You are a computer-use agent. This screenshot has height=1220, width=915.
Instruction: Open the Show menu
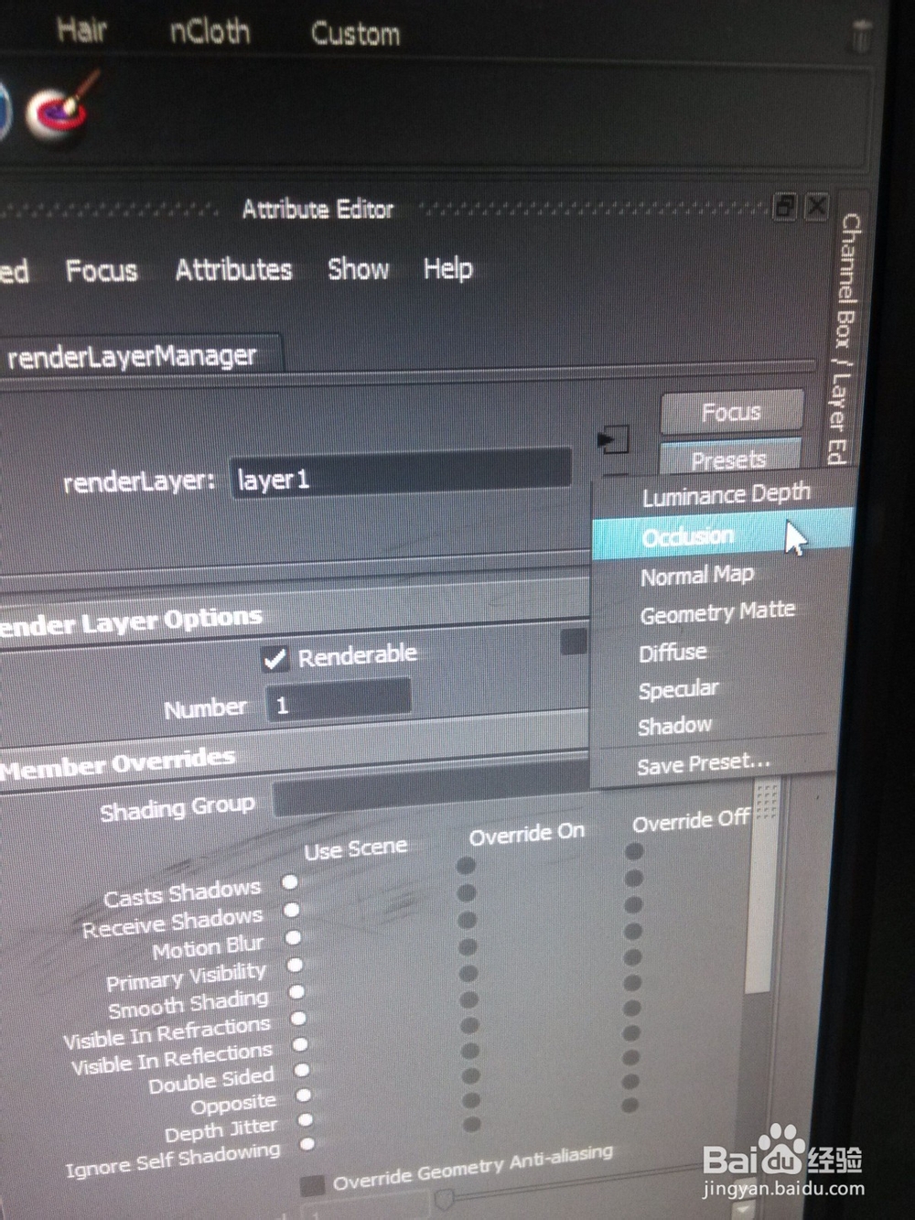pos(358,268)
